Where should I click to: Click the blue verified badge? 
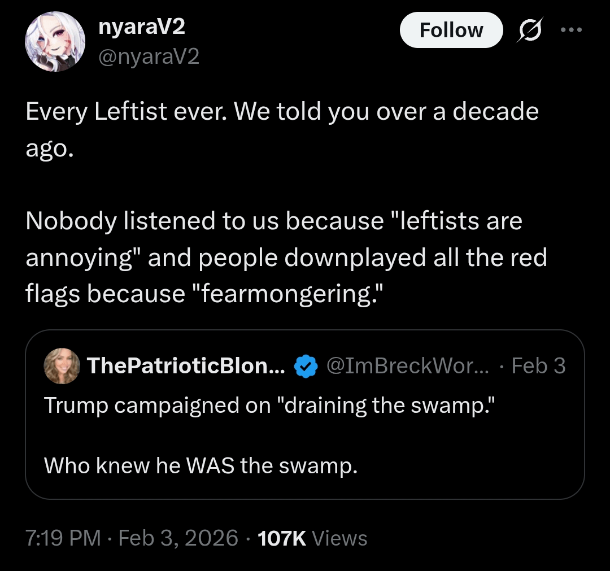(x=306, y=367)
